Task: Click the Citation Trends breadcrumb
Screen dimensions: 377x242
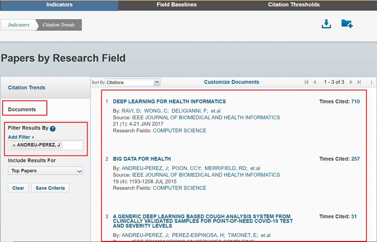Action: tap(59, 25)
